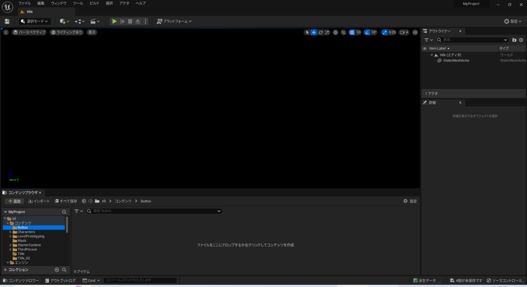Open rotation snap 10° value dropdown
The height and width of the screenshot is (287, 527).
pos(374,32)
